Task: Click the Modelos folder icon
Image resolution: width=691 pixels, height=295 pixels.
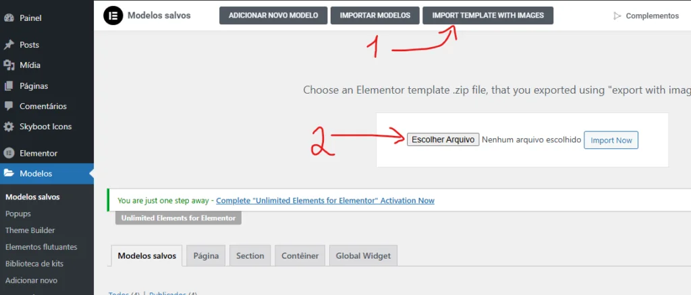Action: [x=9, y=174]
